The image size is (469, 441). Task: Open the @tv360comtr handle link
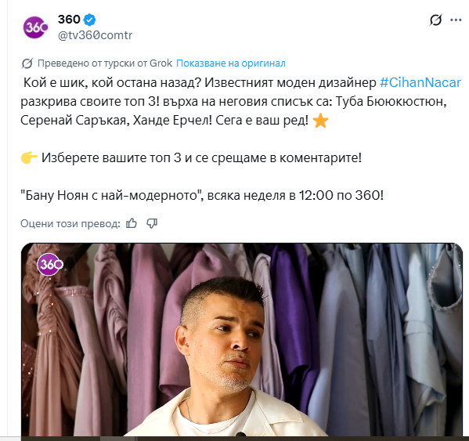pyautogui.click(x=95, y=35)
